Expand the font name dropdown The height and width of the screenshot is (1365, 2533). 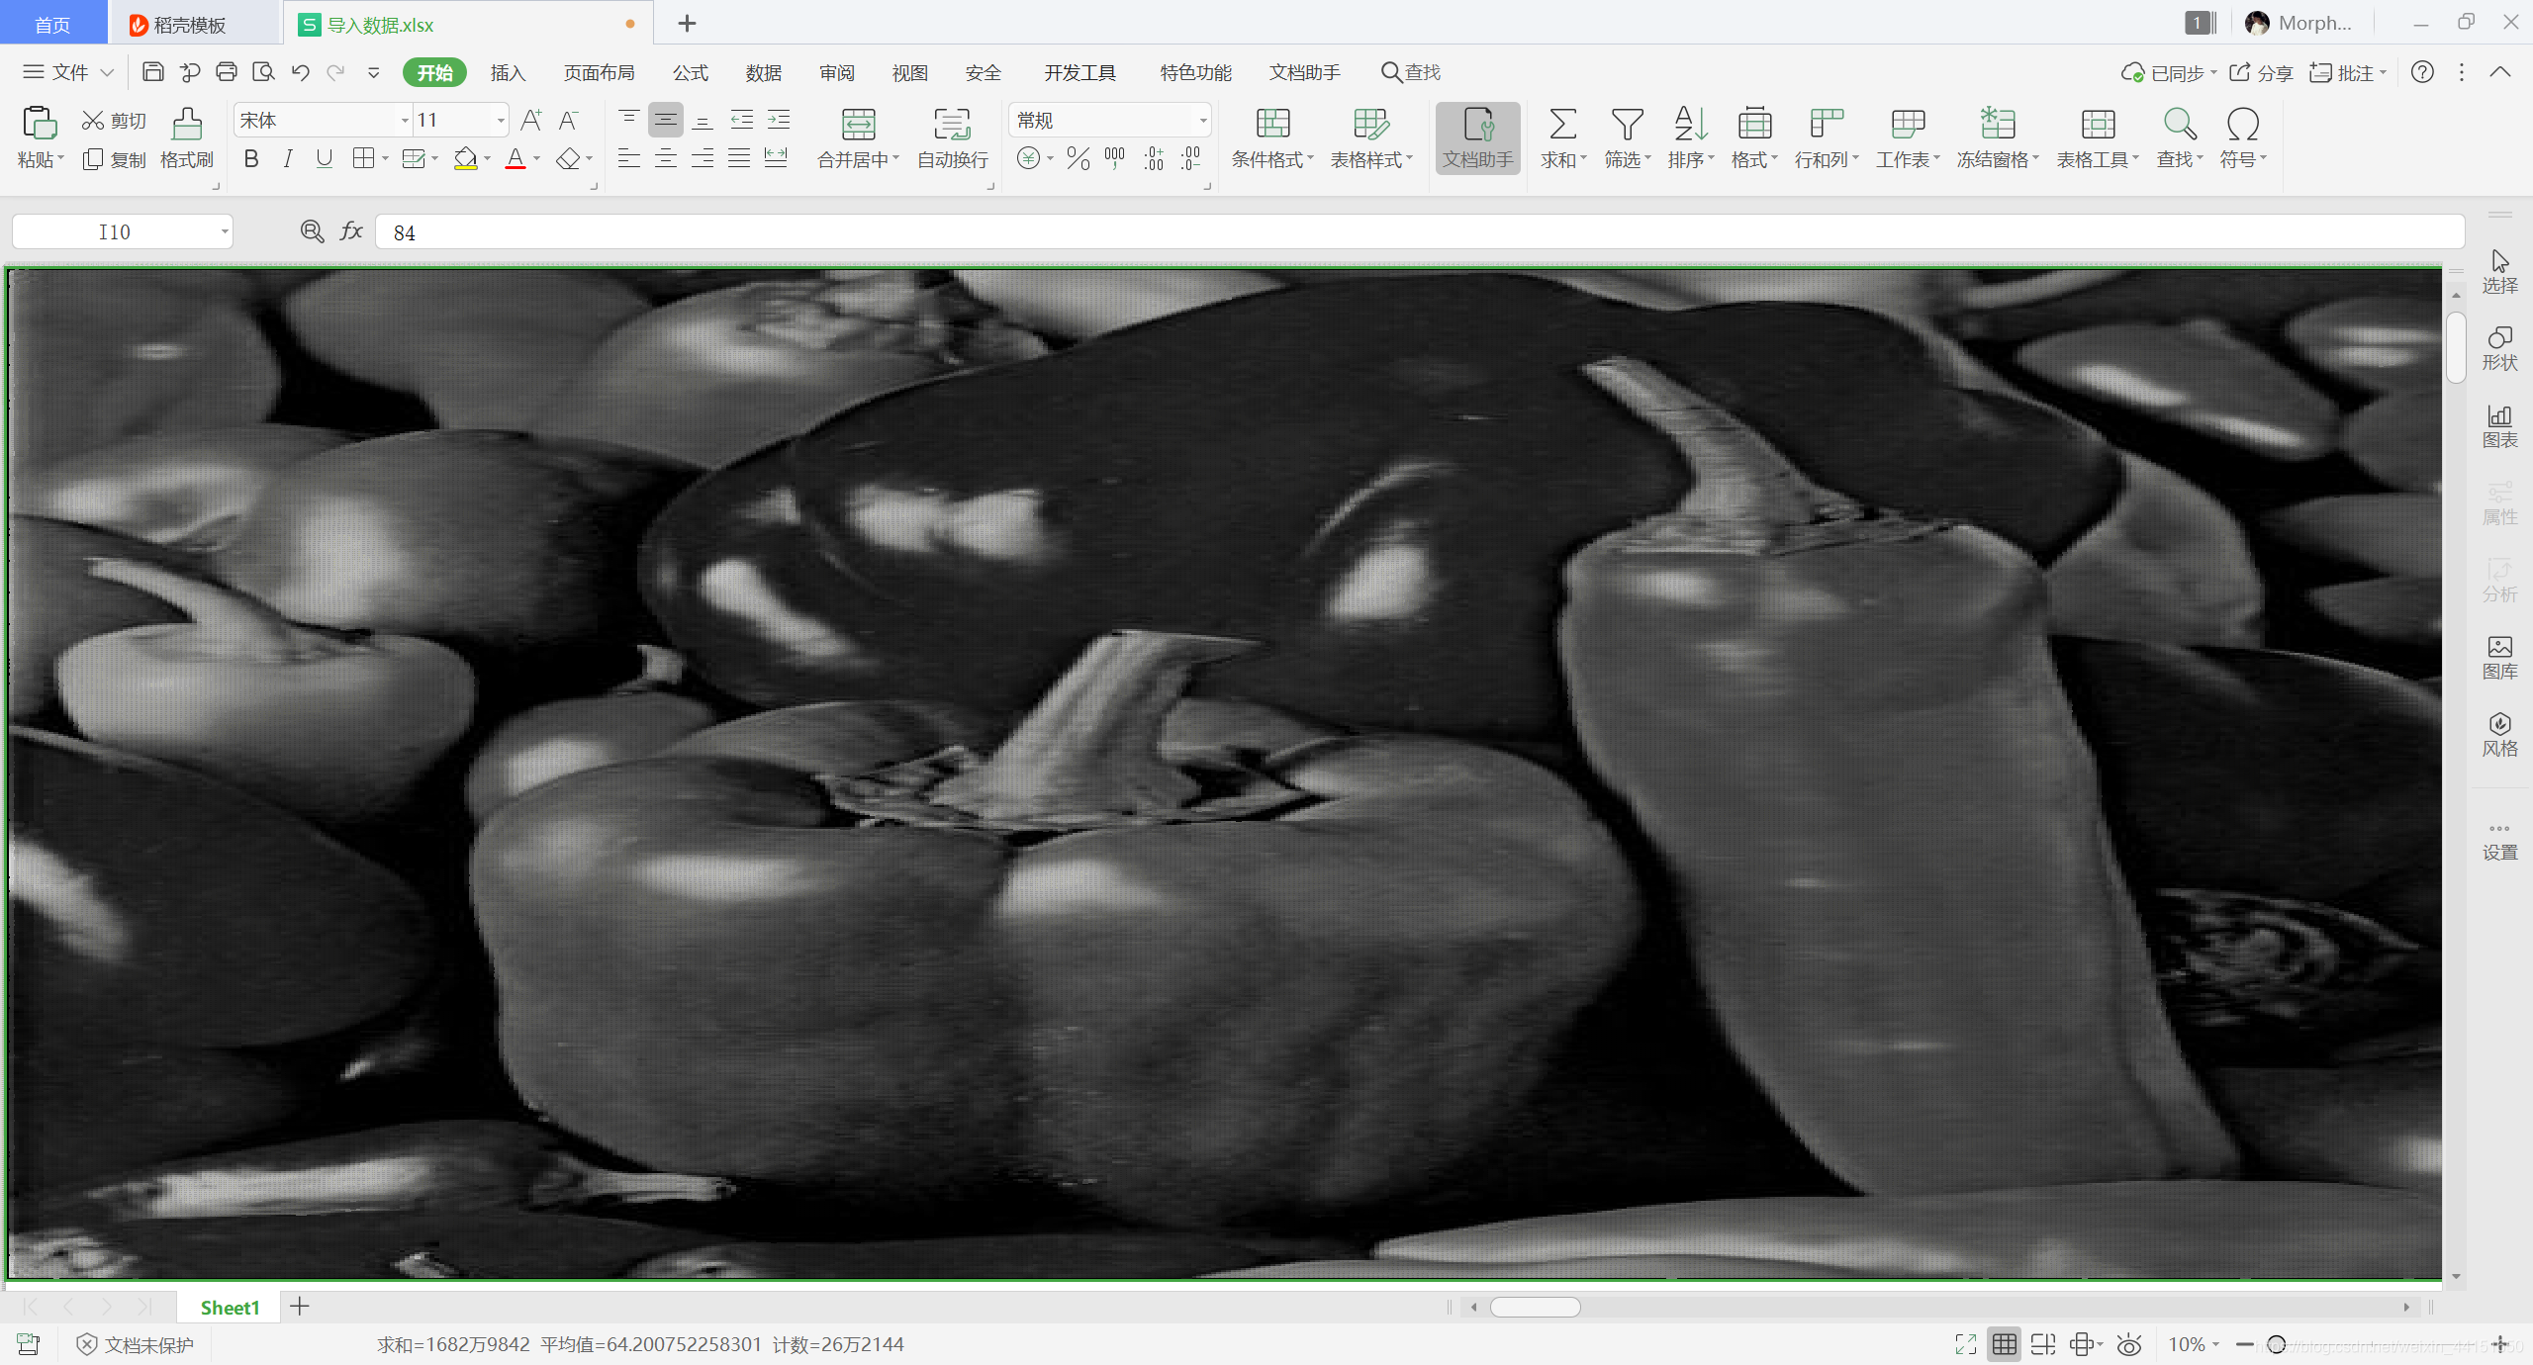pyautogui.click(x=405, y=121)
